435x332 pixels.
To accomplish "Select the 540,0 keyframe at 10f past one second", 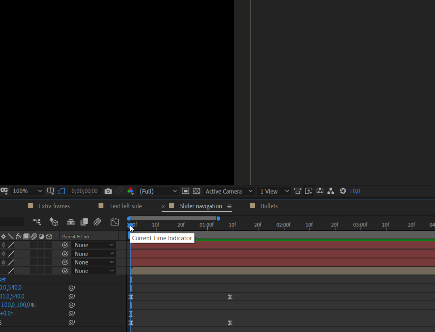I will tap(230, 297).
